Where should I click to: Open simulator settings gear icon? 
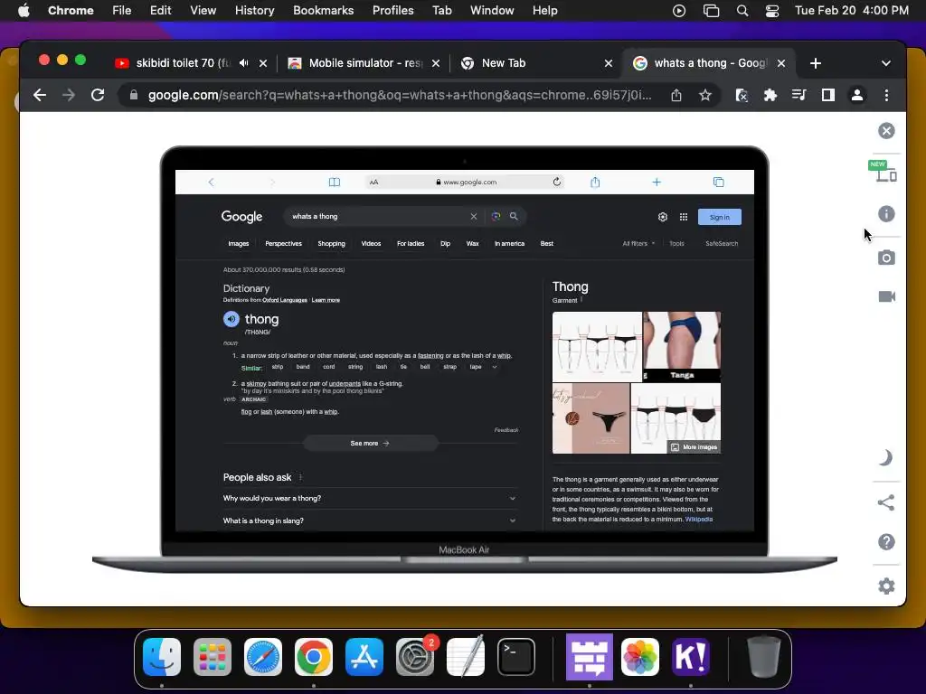(x=886, y=586)
